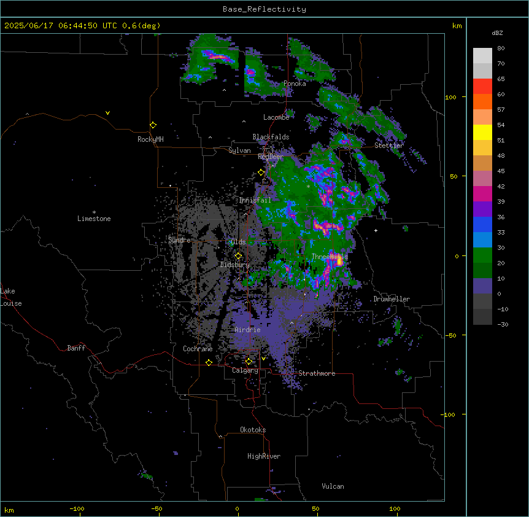
Task: Click the yellow diamond marker above Calgary label
Action: coord(249,362)
